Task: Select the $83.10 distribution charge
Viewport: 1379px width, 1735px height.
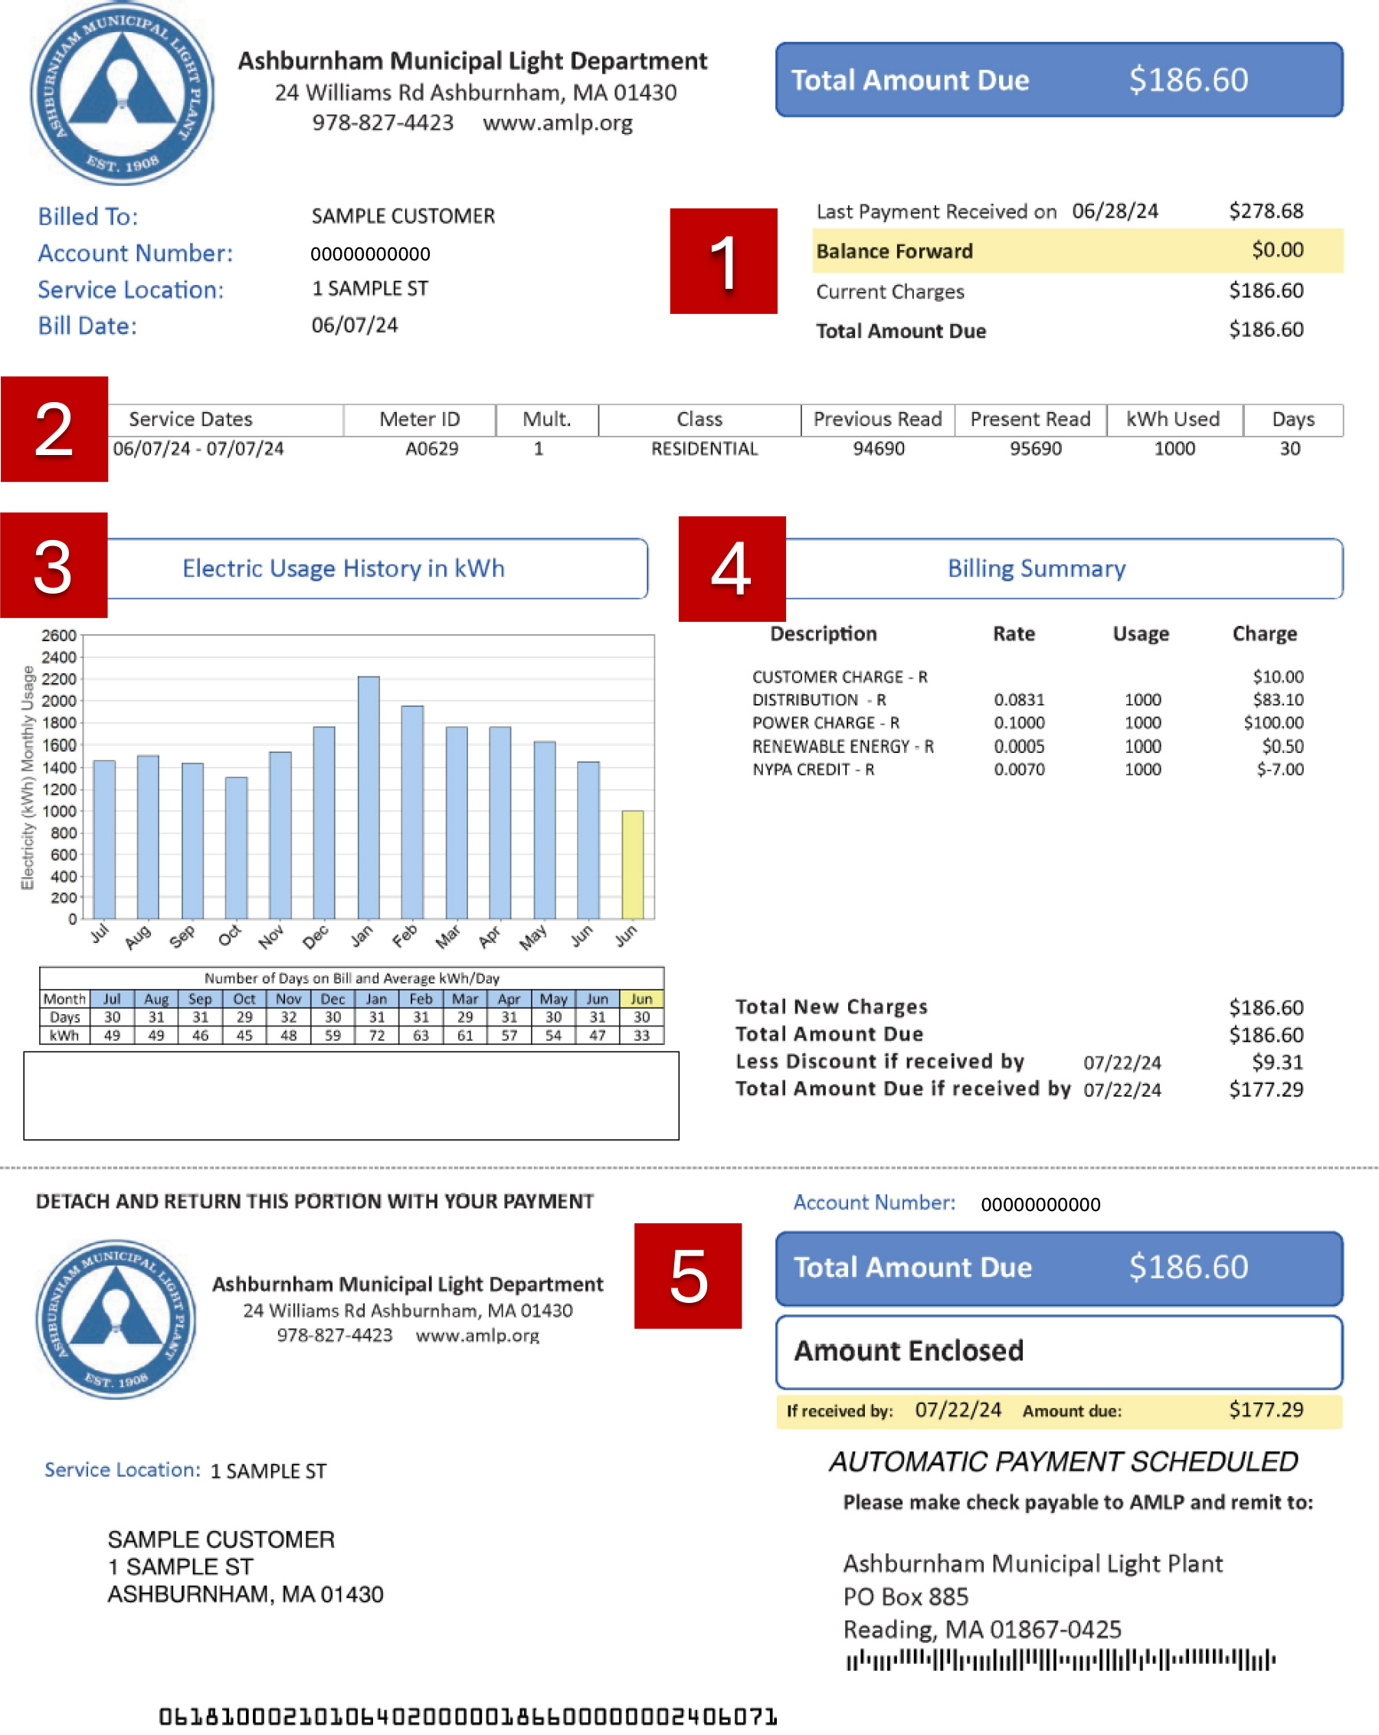Action: pyautogui.click(x=1278, y=700)
